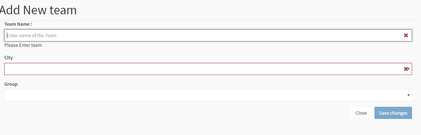This screenshot has height=135, width=421.
Task: Open the City select box
Action: pyautogui.click(x=208, y=69)
